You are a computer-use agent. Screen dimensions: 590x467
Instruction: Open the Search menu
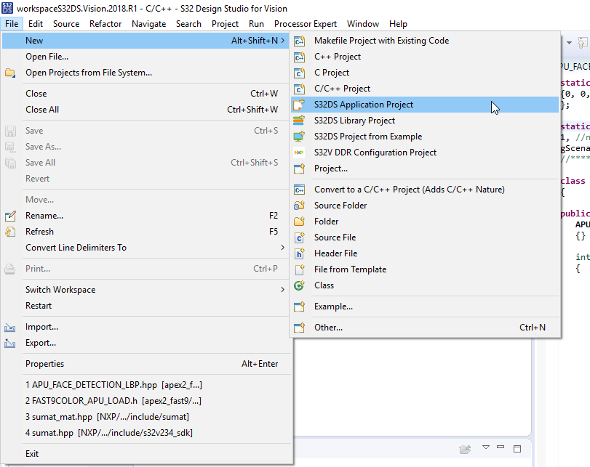(188, 24)
